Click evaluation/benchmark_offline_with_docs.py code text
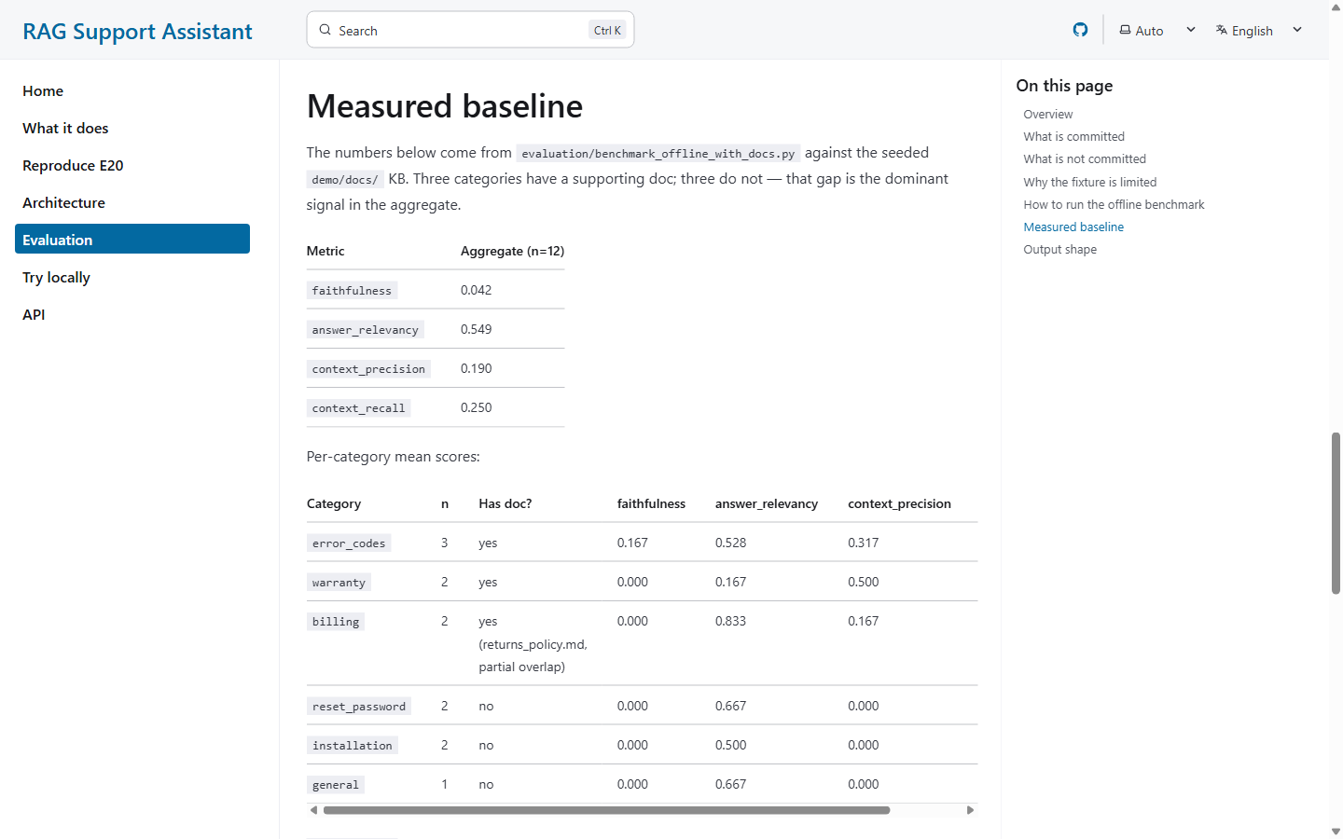This screenshot has width=1343, height=839. pyautogui.click(x=658, y=153)
